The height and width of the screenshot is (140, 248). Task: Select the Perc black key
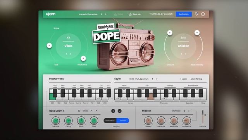[63, 93]
